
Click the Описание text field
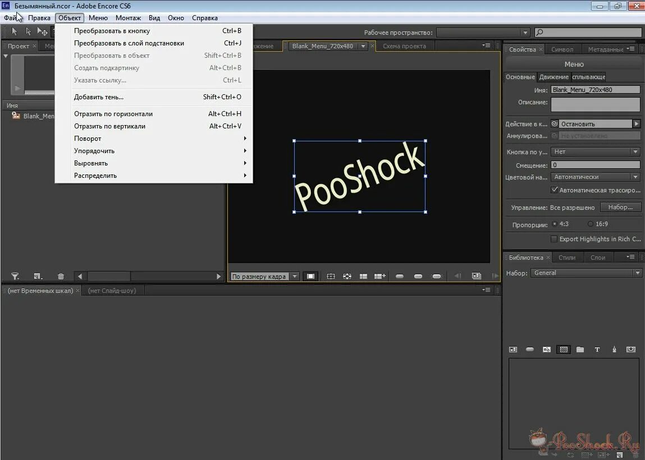595,104
